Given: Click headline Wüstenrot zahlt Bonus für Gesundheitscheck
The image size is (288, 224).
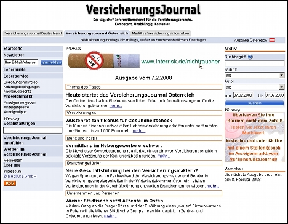Looking at the screenshot, I should [x=119, y=121].
